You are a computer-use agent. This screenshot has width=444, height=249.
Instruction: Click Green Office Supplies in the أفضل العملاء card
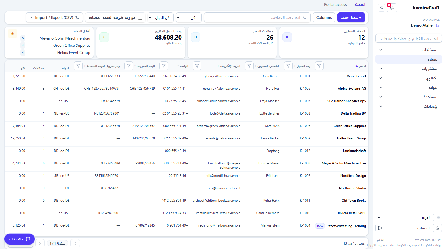[72, 45]
